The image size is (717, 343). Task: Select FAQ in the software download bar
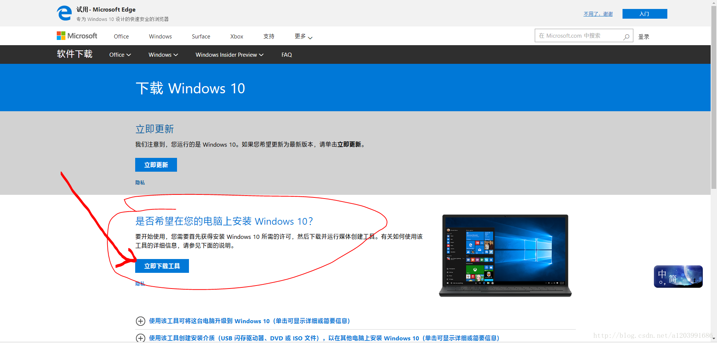tap(286, 55)
